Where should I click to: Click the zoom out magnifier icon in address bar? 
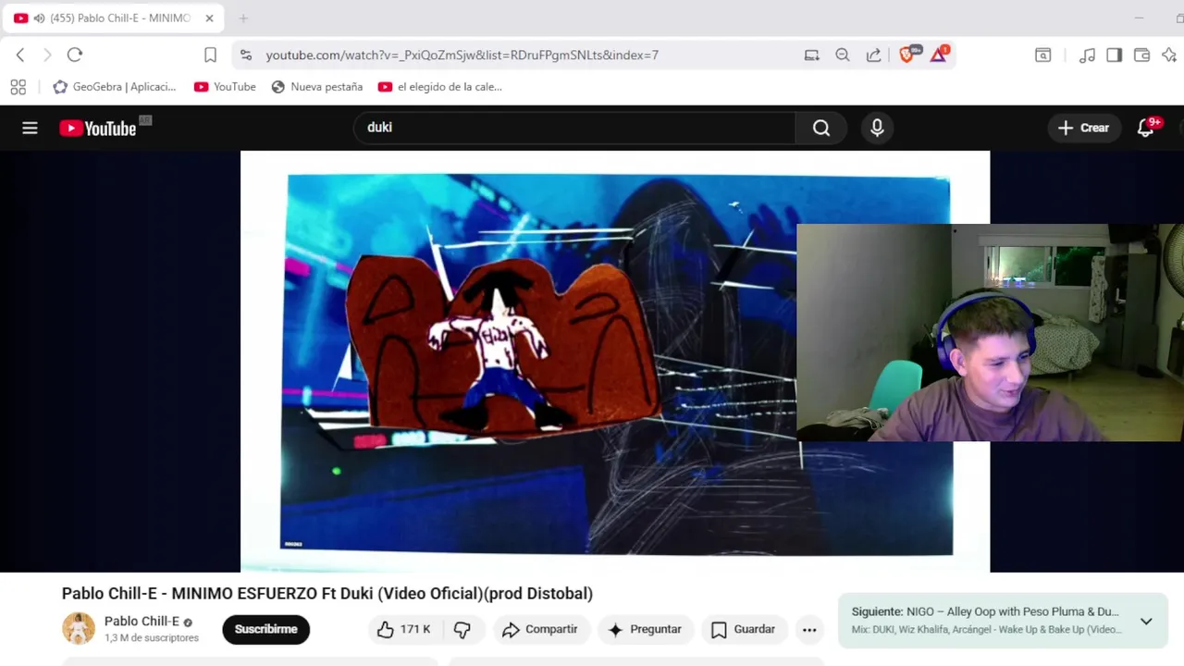click(842, 55)
